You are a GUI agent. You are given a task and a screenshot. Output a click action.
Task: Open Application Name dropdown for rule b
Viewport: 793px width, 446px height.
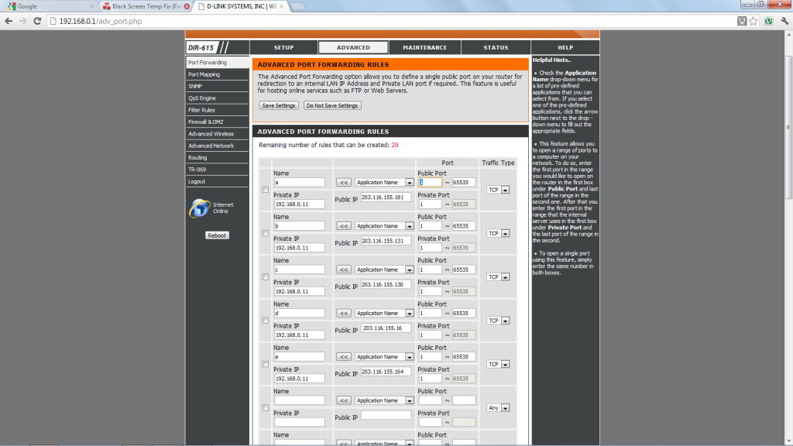[x=384, y=226]
